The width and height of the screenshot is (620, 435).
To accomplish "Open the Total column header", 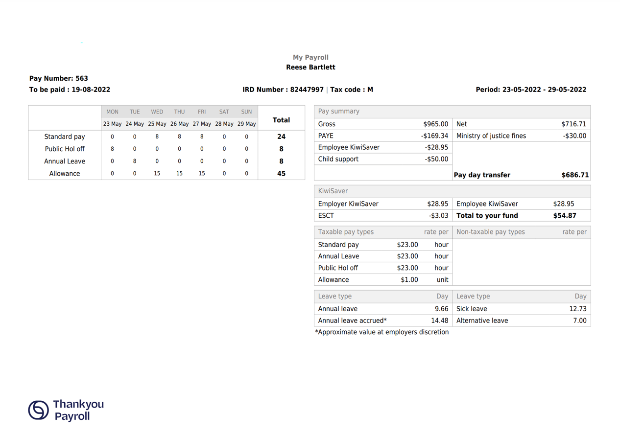I will tap(281, 119).
